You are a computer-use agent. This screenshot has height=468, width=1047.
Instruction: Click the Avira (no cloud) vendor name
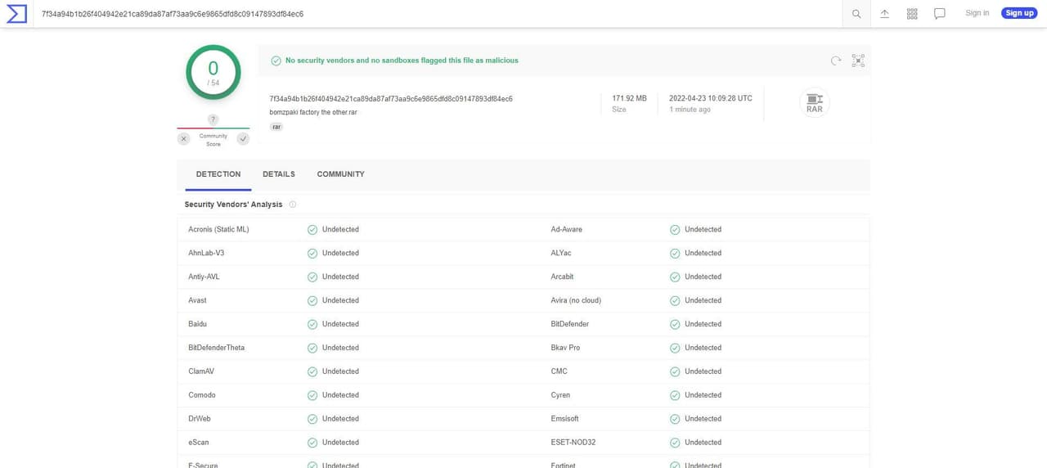click(576, 300)
